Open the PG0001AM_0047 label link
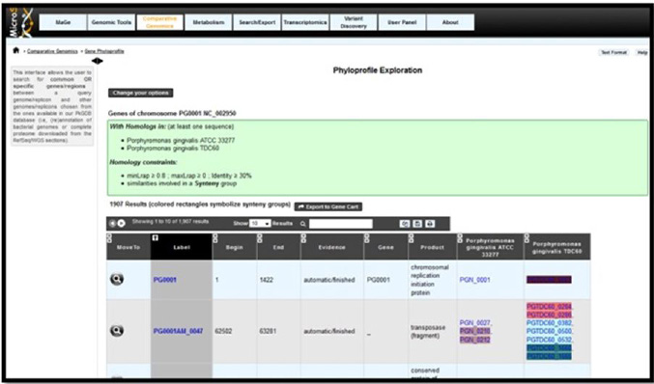The width and height of the screenshot is (654, 384). click(x=178, y=331)
